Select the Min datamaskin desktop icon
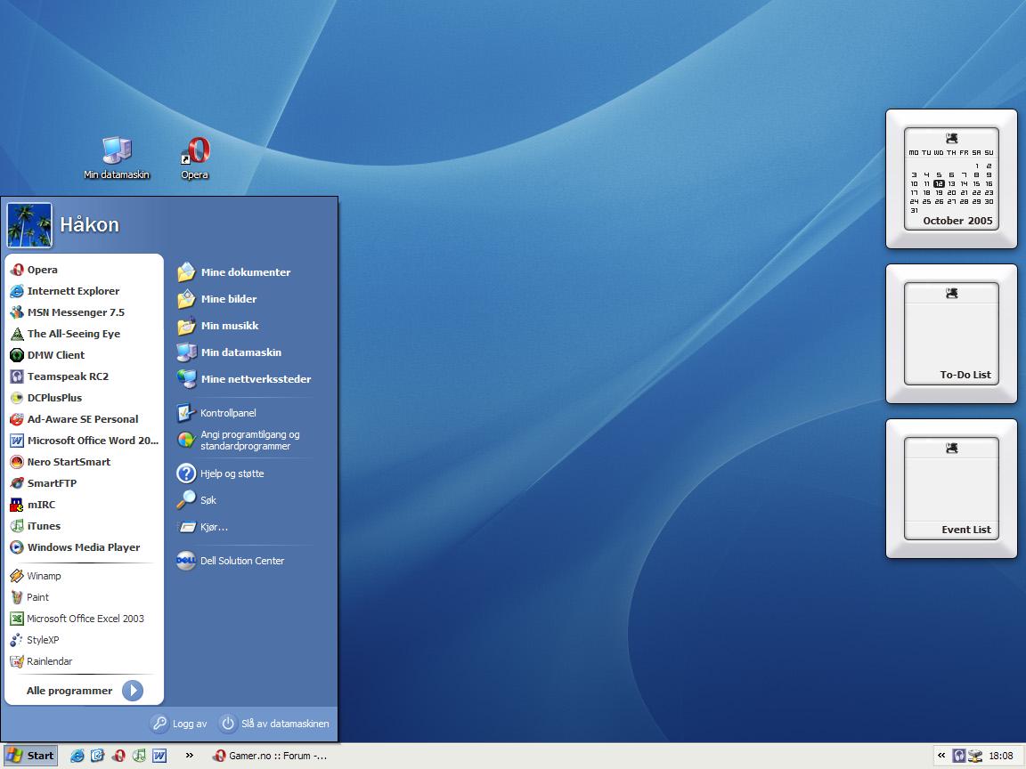The height and width of the screenshot is (769, 1026). 117,158
